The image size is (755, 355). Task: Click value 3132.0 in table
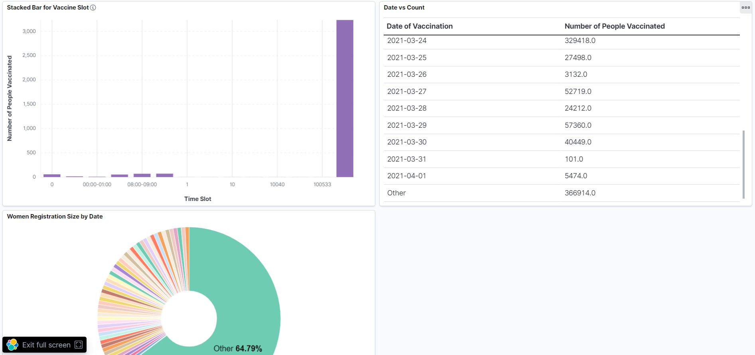(x=576, y=74)
